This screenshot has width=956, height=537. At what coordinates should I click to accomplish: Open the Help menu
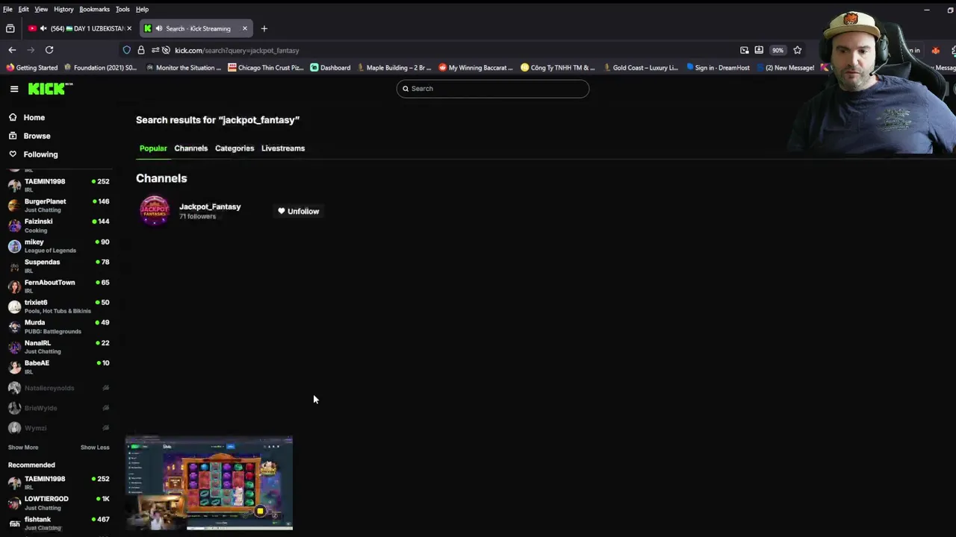click(142, 9)
